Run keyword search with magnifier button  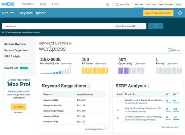[x=155, y=26]
